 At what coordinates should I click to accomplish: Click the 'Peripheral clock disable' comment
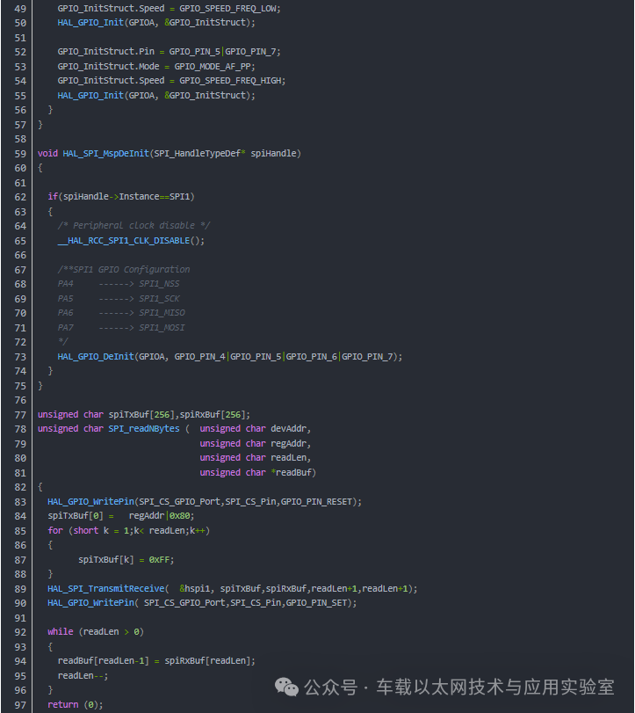point(134,226)
